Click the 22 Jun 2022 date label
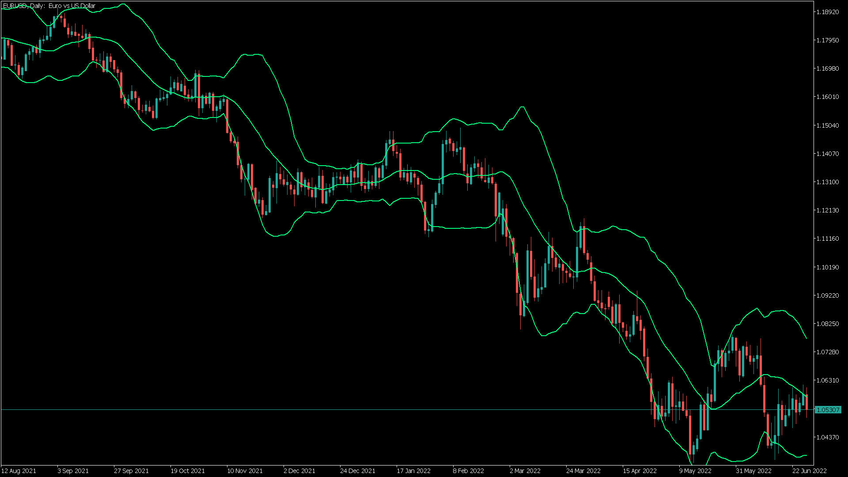The width and height of the screenshot is (848, 477). tap(810, 471)
